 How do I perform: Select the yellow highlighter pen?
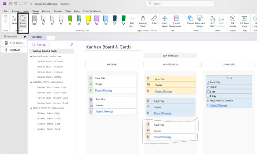click(x=88, y=20)
